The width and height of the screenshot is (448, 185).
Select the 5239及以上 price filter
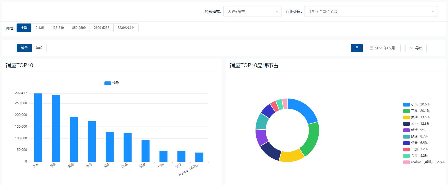[126, 28]
